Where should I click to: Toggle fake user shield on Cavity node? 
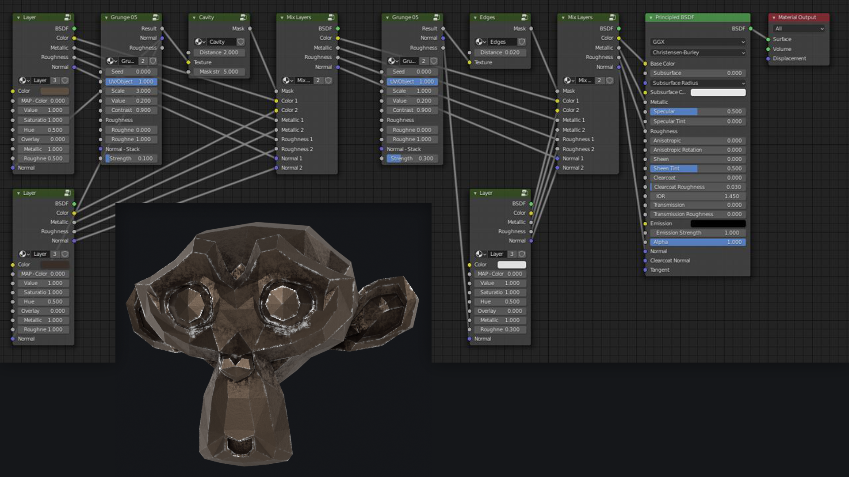point(241,42)
